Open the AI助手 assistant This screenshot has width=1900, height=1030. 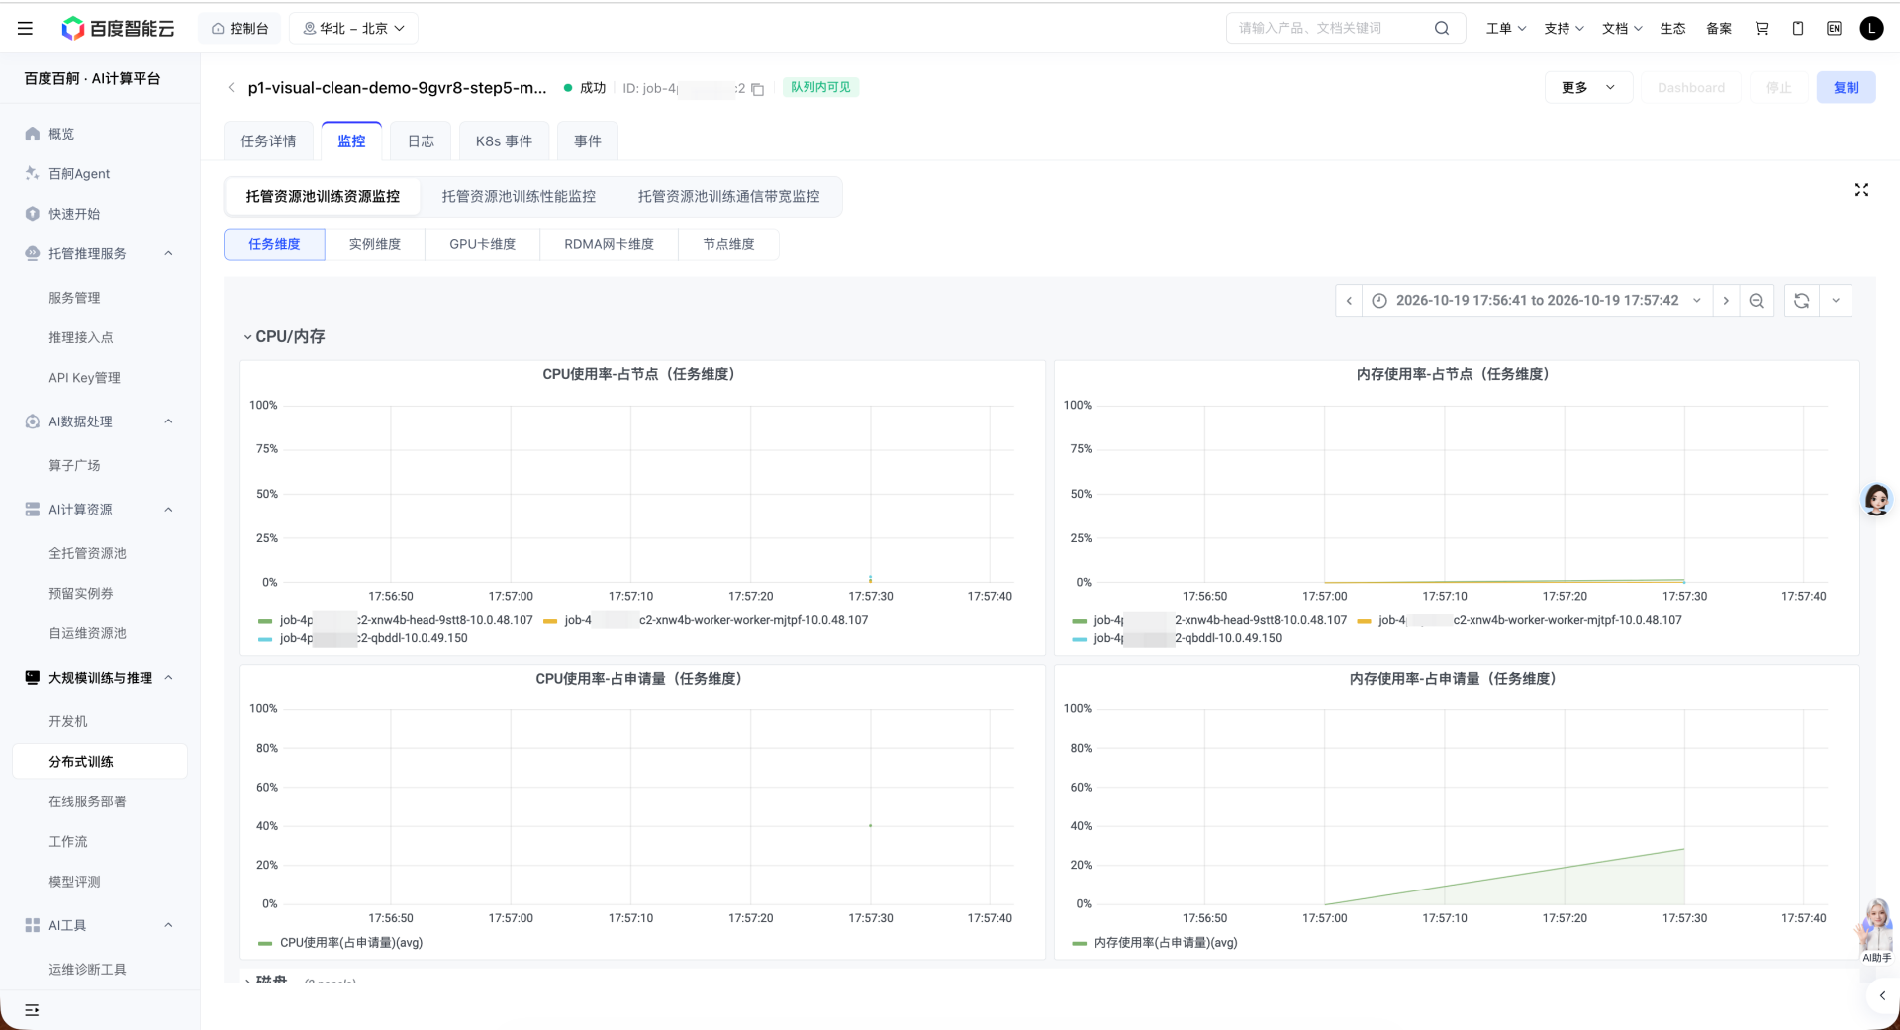(1876, 931)
